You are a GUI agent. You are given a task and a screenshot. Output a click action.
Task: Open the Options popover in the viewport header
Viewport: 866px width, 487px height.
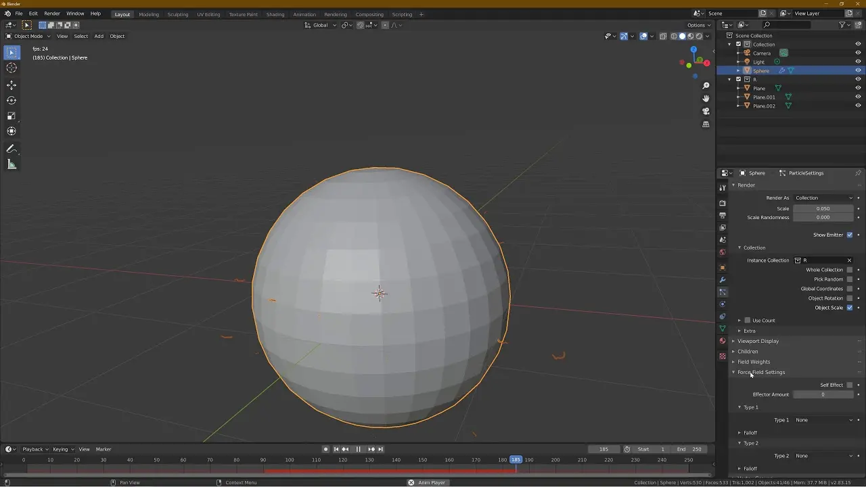pyautogui.click(x=699, y=25)
